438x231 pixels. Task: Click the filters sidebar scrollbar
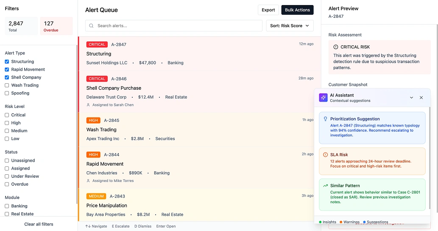coord(77,124)
